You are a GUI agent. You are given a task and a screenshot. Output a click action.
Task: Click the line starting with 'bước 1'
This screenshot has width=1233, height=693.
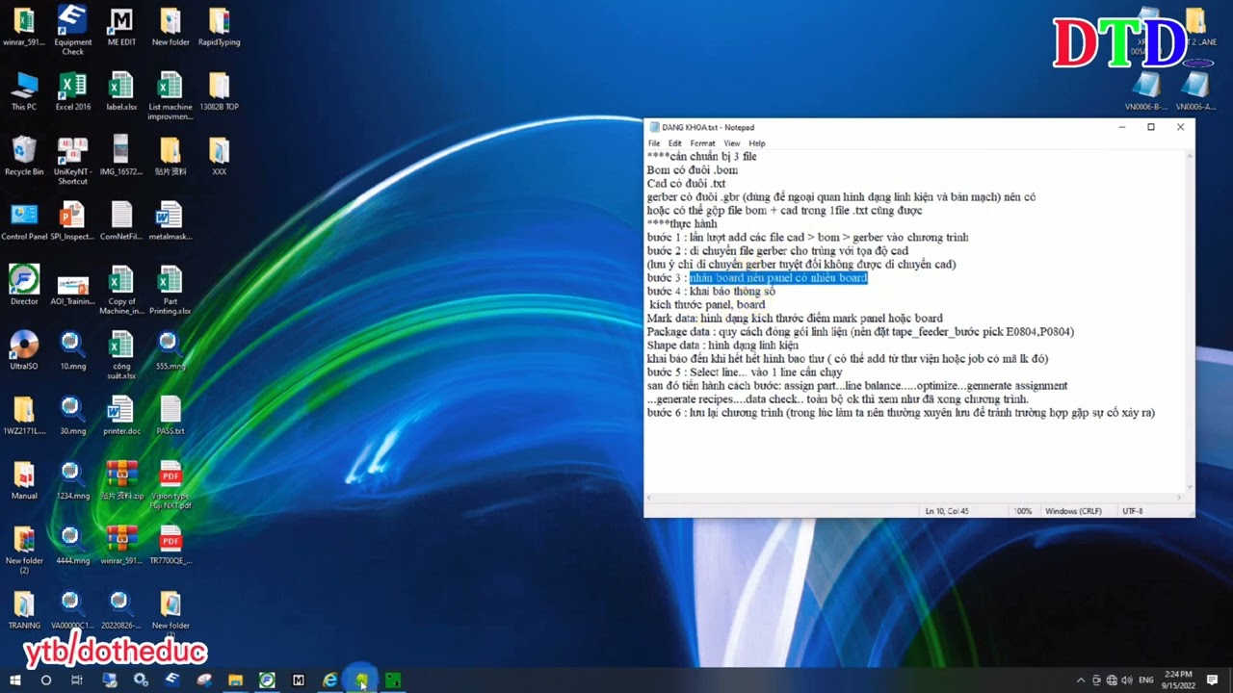[x=807, y=238]
